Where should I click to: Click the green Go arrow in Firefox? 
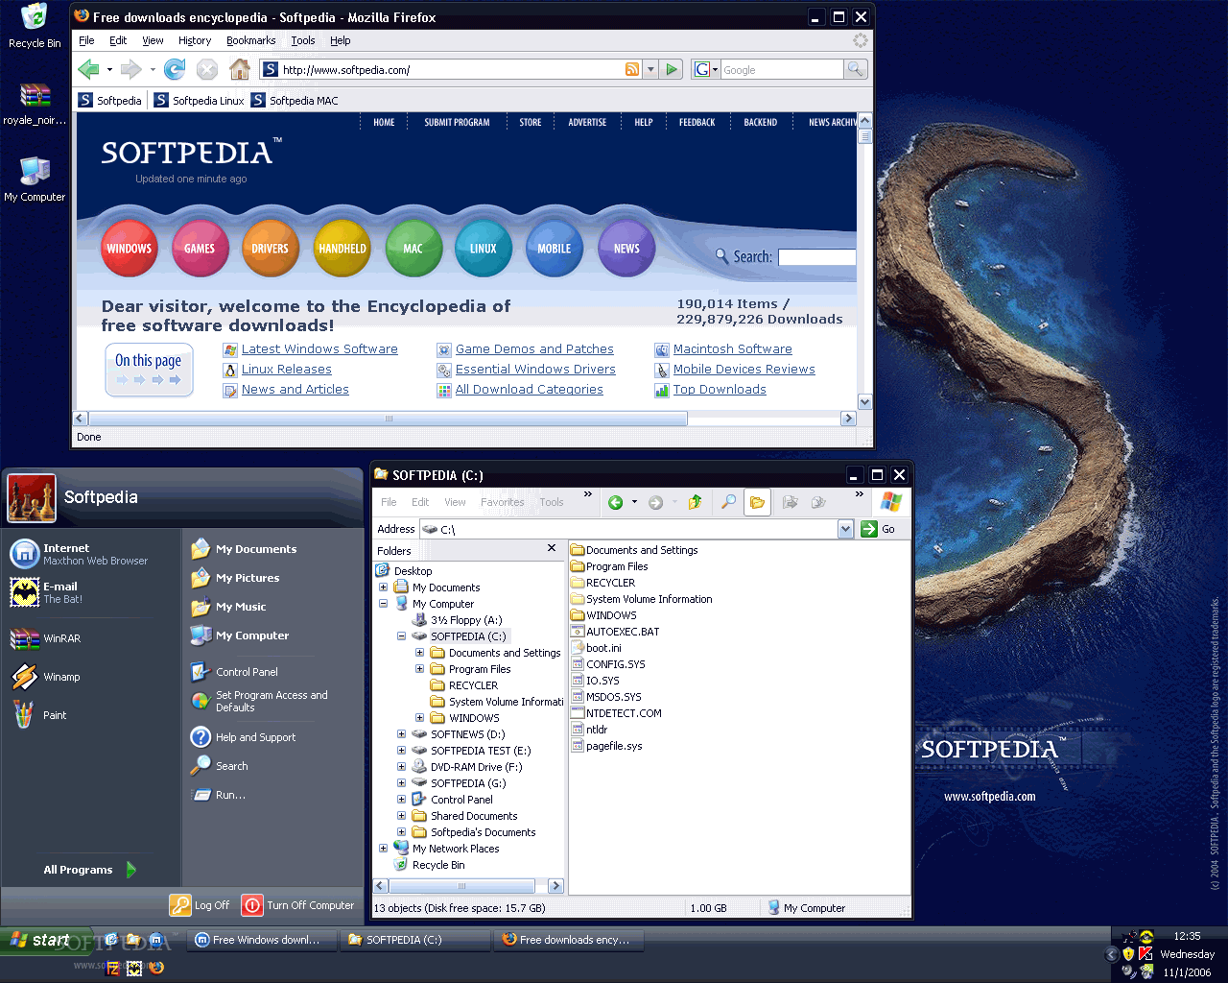point(673,69)
